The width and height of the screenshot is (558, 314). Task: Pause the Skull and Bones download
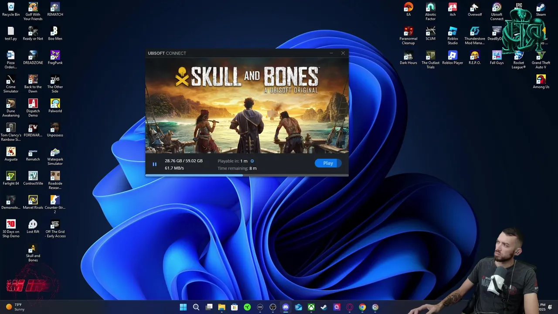tap(154, 164)
